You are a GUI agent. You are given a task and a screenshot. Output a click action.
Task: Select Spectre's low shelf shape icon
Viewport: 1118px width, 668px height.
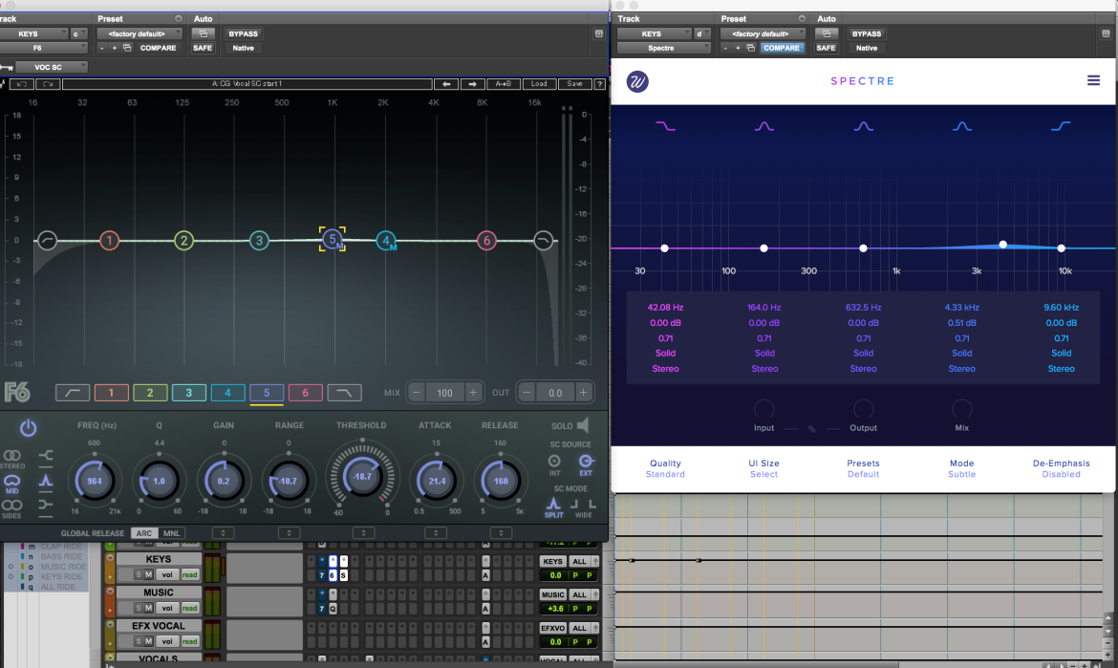[x=665, y=126]
